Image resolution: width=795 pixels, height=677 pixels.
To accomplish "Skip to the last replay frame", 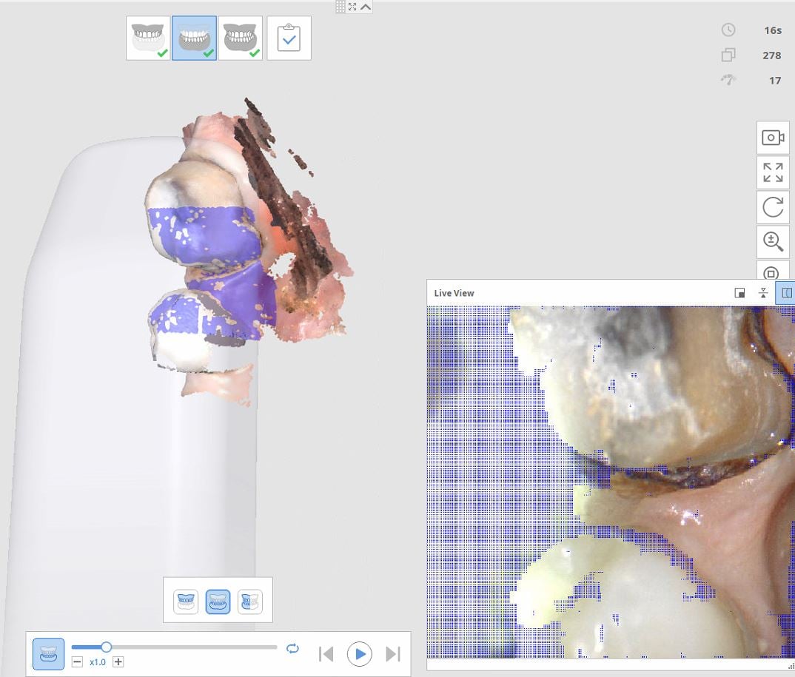I will (x=393, y=654).
